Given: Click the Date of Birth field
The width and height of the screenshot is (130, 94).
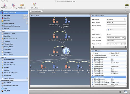Looking at the screenshot, I should click(116, 34).
